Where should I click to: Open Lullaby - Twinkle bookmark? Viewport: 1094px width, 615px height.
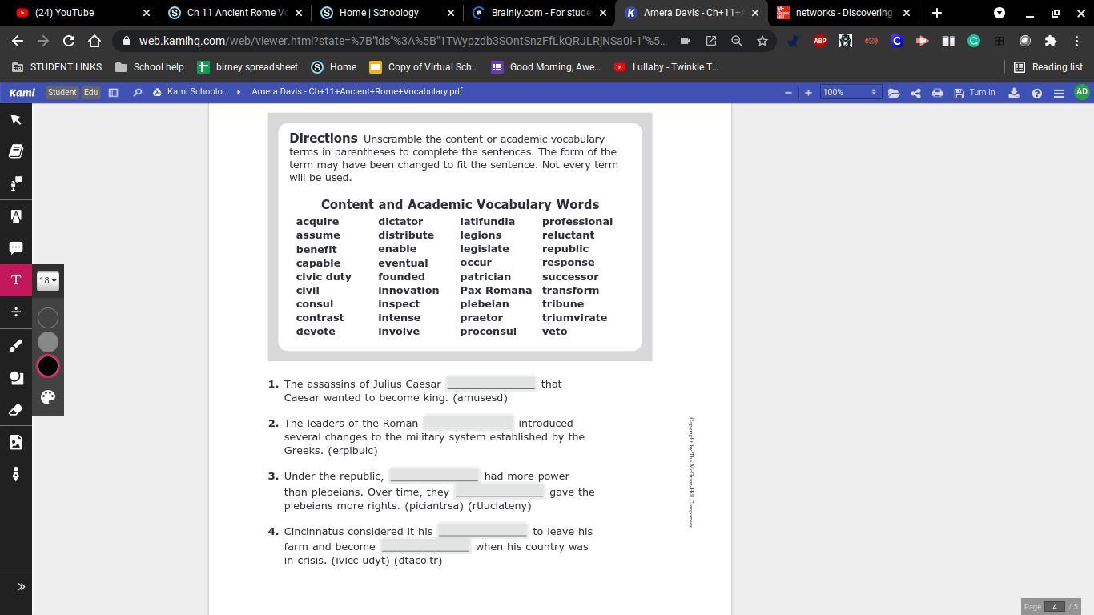click(x=666, y=67)
